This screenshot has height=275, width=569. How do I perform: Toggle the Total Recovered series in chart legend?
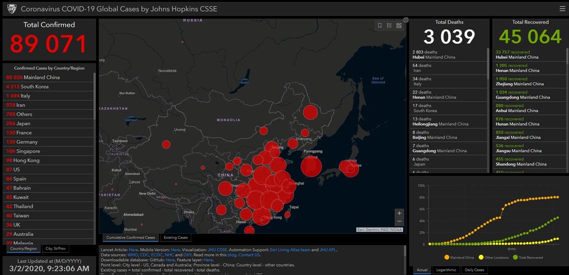[528, 257]
